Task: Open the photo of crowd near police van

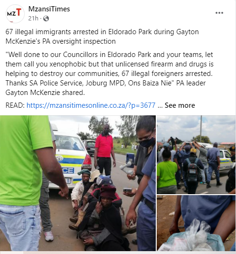Action: pos(196,155)
